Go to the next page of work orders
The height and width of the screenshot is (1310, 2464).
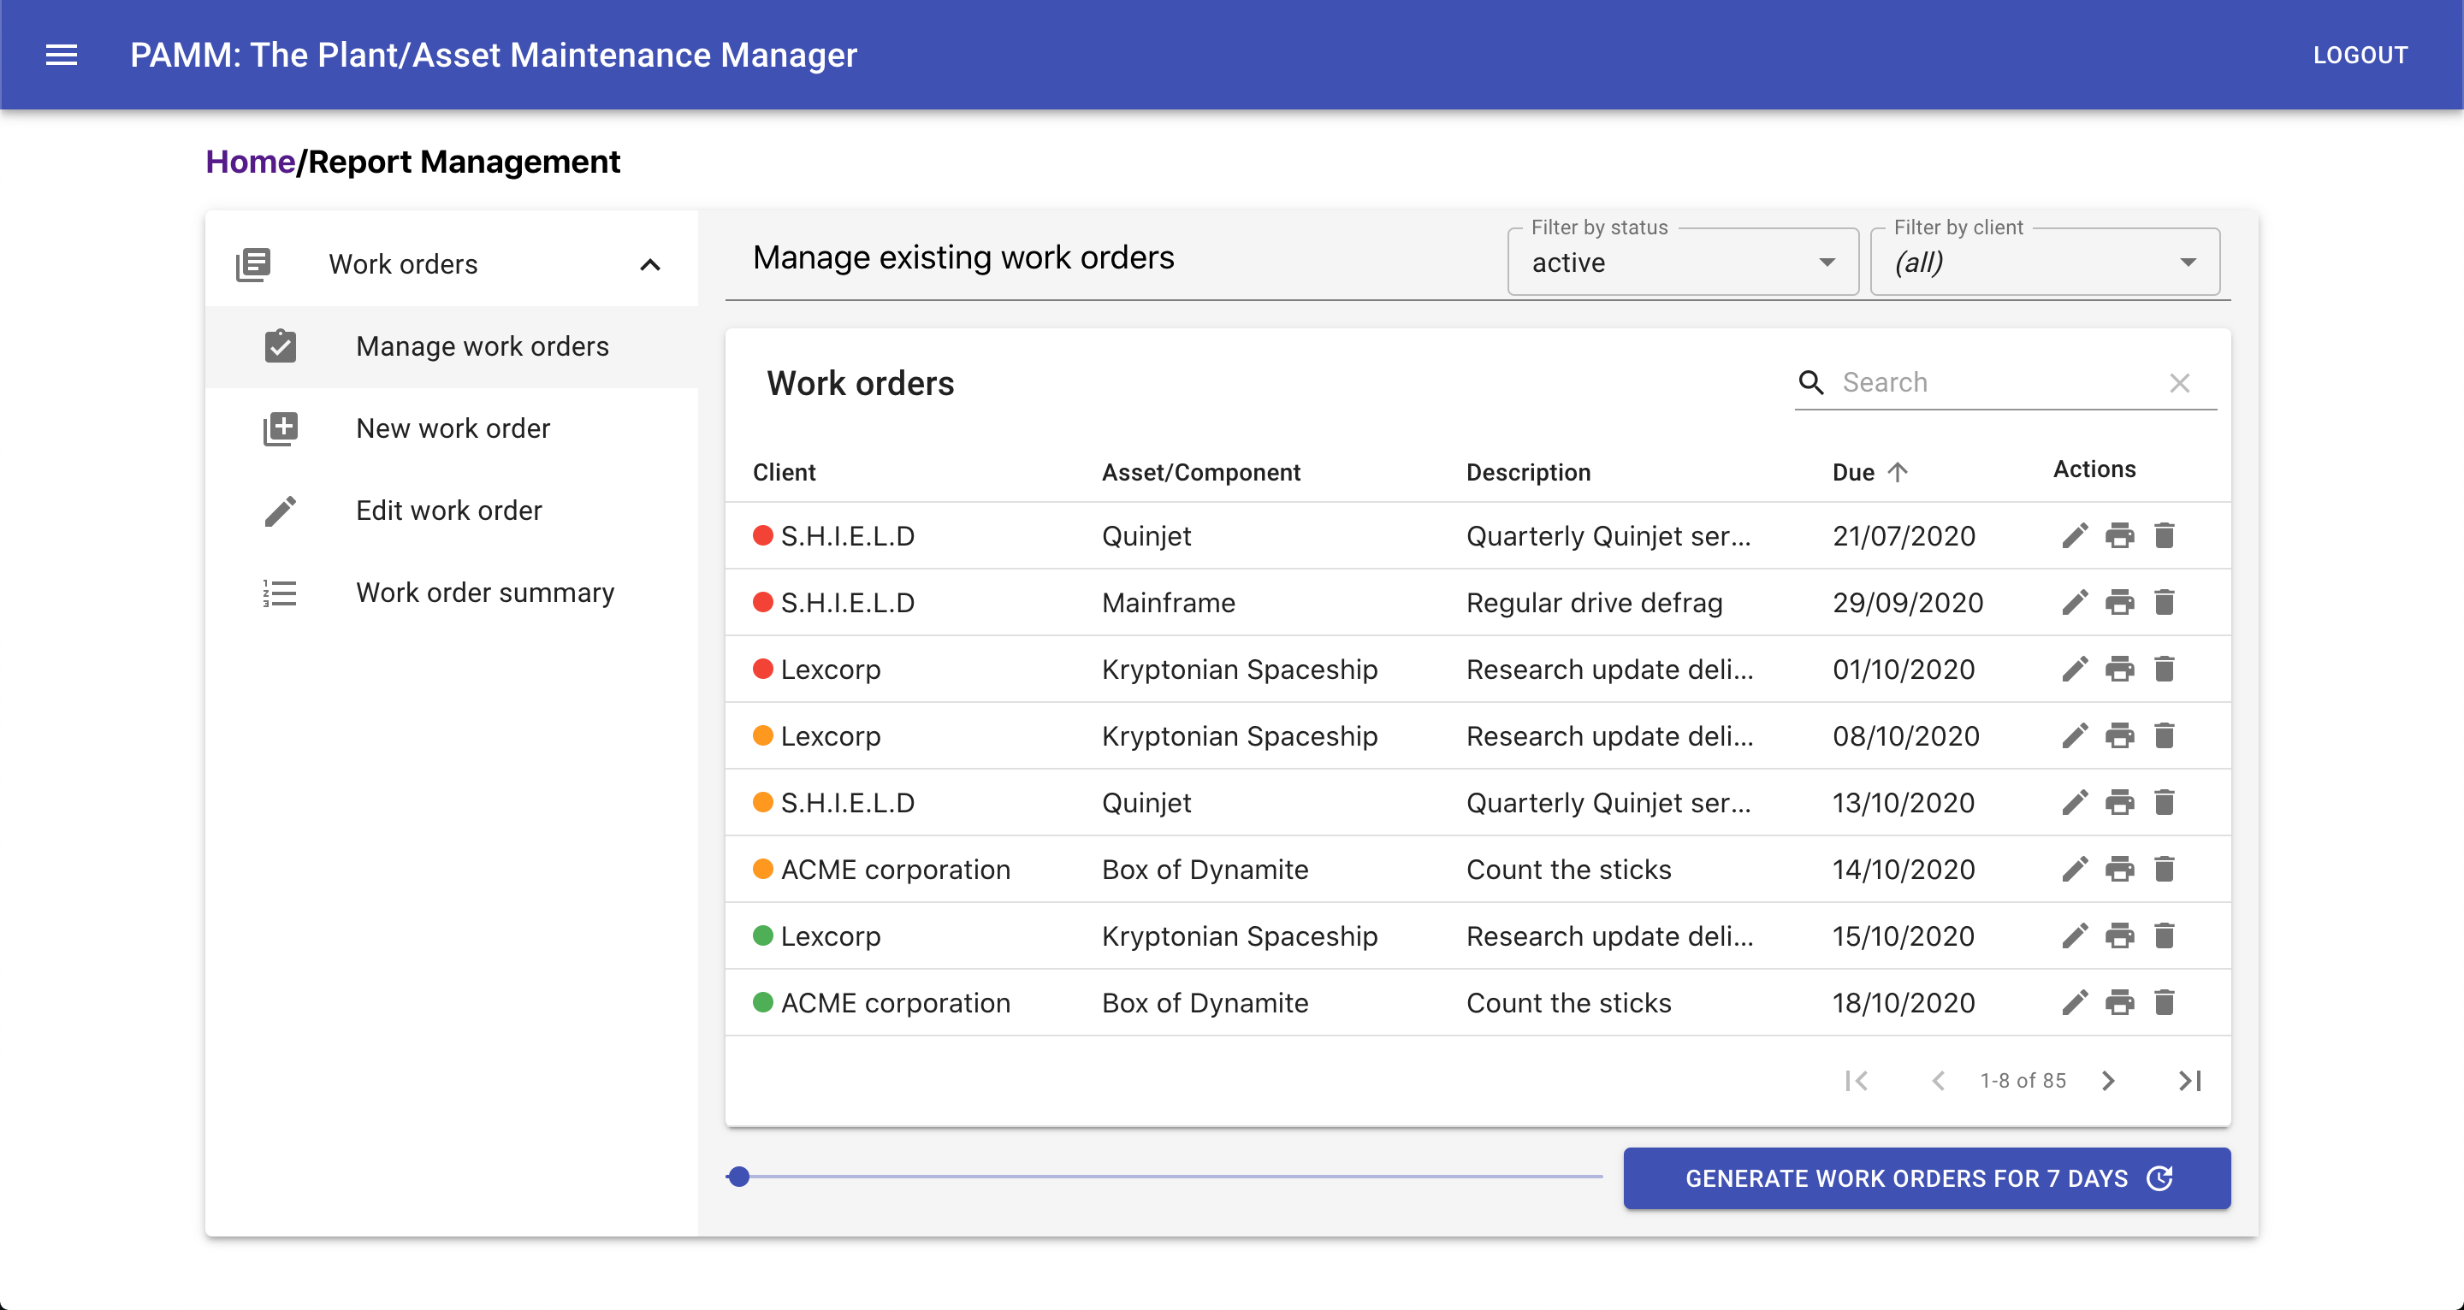pyautogui.click(x=2108, y=1081)
